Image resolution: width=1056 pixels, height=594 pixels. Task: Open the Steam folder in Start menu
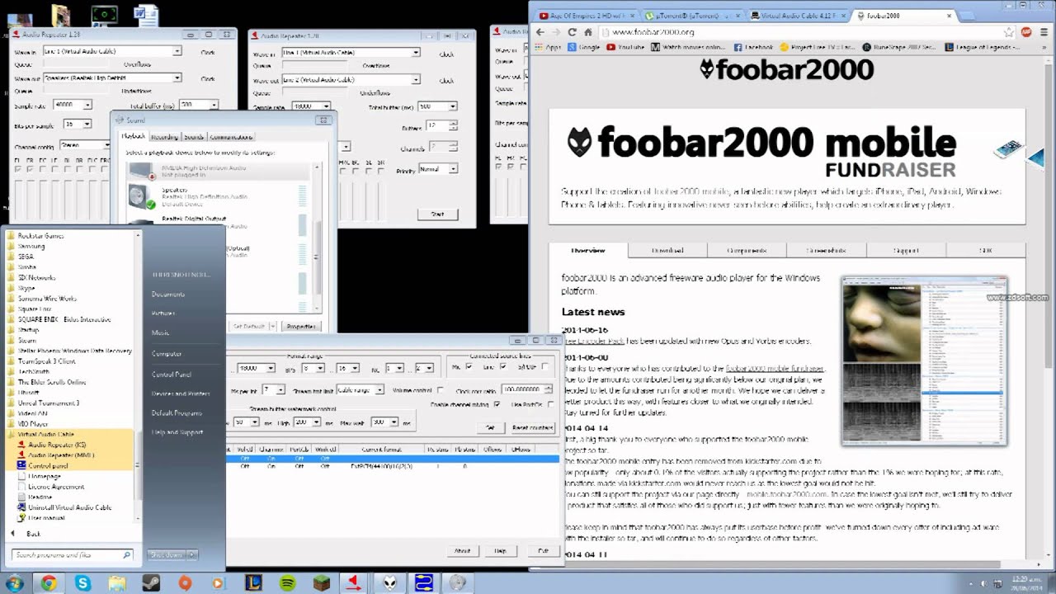27,340
